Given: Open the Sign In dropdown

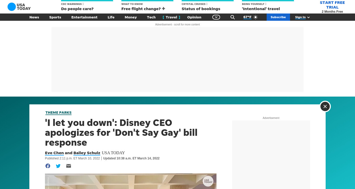Looking at the screenshot, I should 303,17.
